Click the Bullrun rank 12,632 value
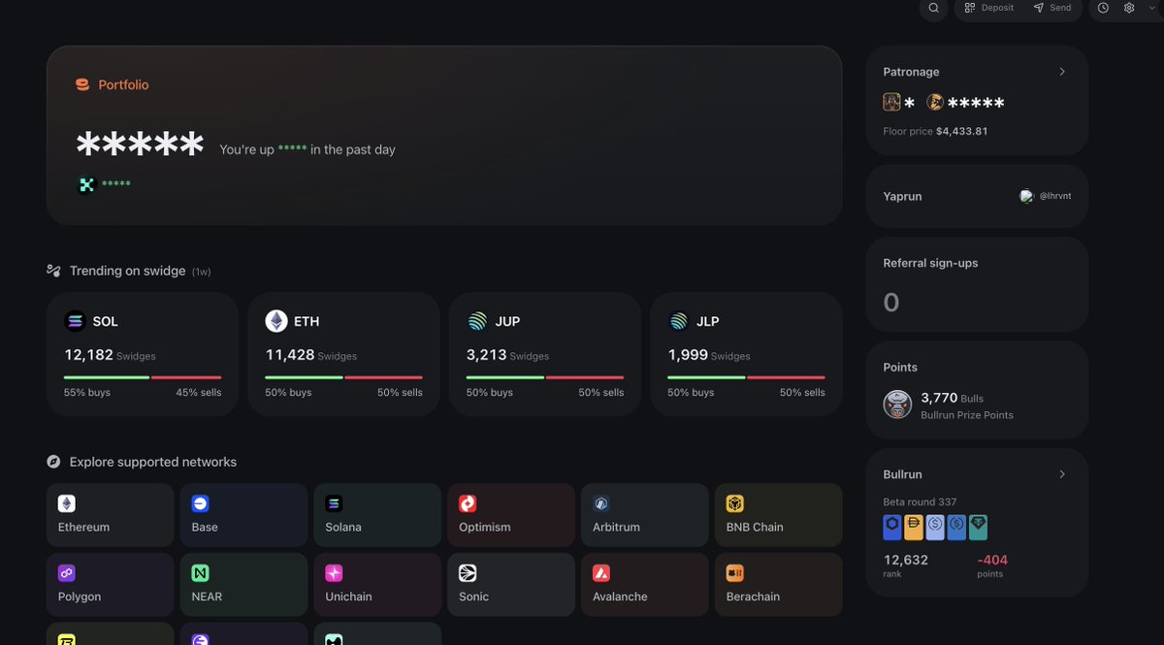The height and width of the screenshot is (645, 1164). tap(906, 560)
